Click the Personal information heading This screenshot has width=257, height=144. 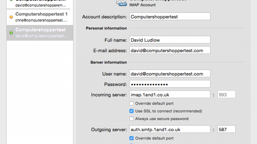[x=106, y=28]
